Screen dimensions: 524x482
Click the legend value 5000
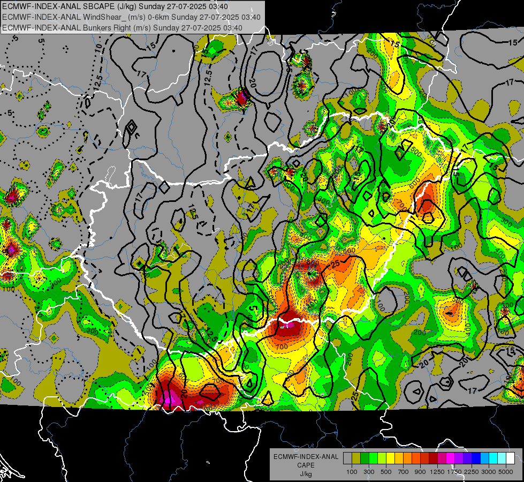[x=506, y=472]
